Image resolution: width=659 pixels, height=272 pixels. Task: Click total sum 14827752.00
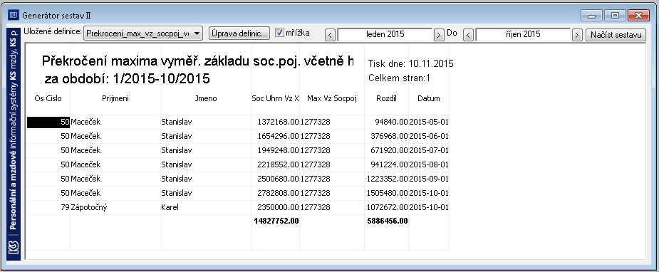(x=276, y=221)
